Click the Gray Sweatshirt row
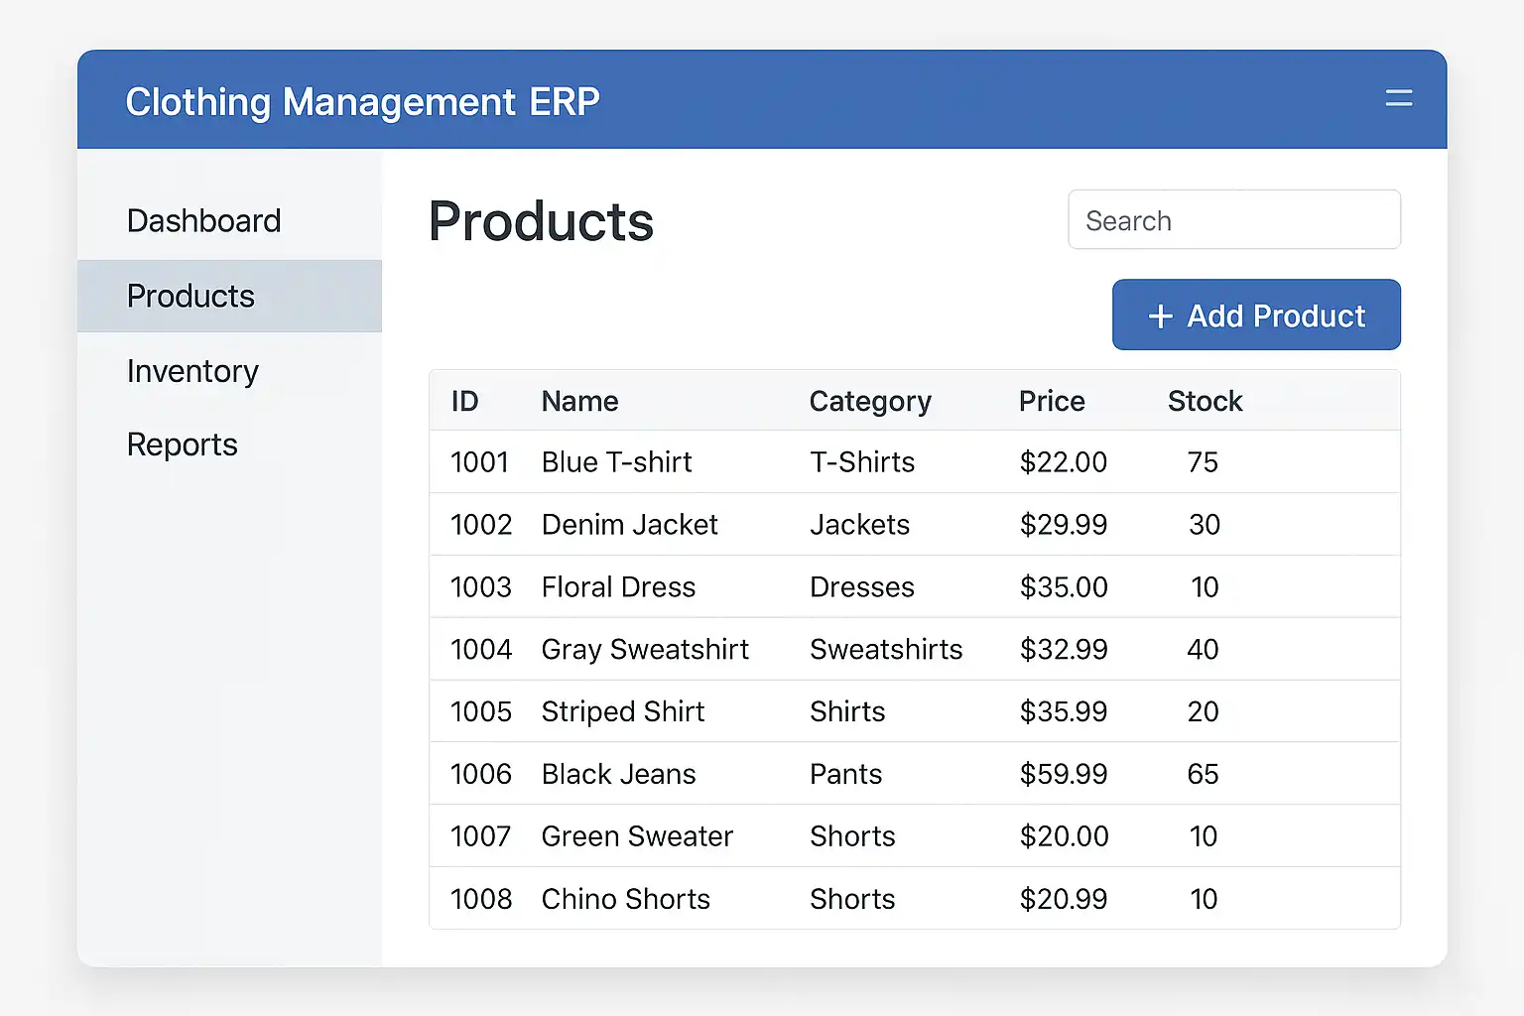1524x1016 pixels. (645, 650)
